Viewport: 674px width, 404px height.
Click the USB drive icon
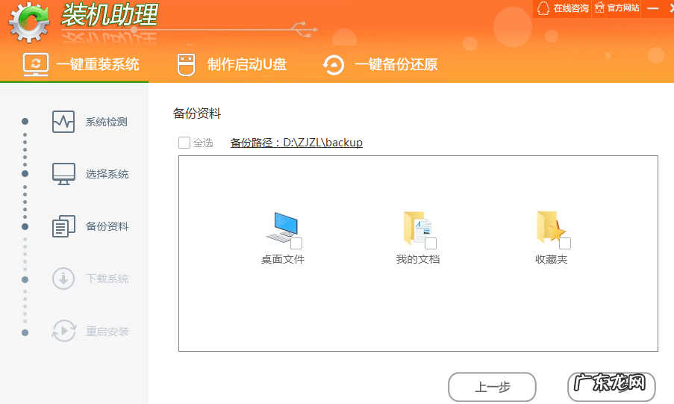(x=186, y=65)
